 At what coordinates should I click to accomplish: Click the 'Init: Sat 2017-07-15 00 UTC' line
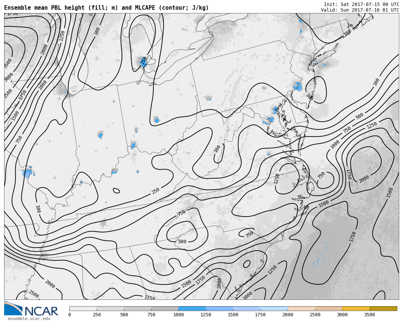pyautogui.click(x=361, y=4)
